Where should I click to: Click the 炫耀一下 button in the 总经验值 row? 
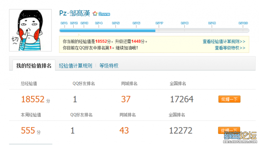click(x=229, y=99)
